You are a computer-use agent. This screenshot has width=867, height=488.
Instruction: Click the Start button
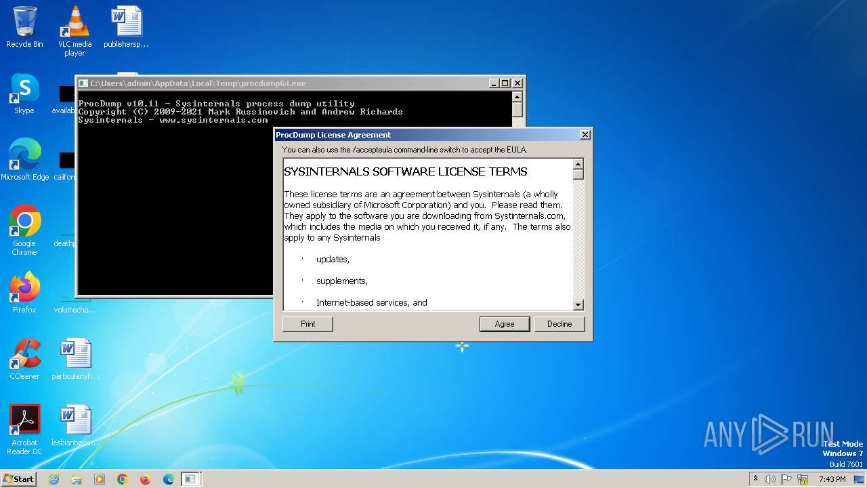pyautogui.click(x=18, y=479)
